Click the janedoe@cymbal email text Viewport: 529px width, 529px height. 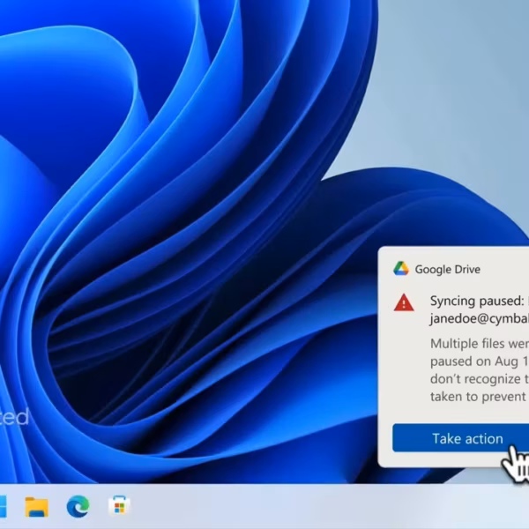pyautogui.click(x=480, y=319)
